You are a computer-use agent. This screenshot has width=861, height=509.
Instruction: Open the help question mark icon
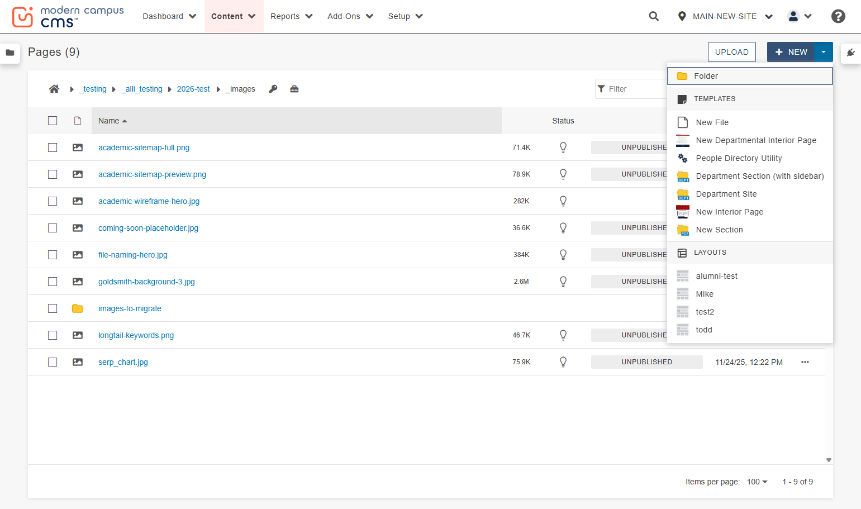(838, 16)
